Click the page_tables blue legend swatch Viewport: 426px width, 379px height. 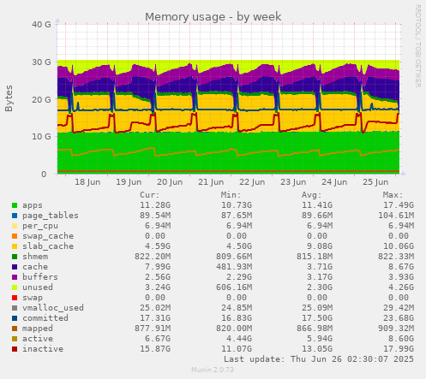[x=15, y=216]
